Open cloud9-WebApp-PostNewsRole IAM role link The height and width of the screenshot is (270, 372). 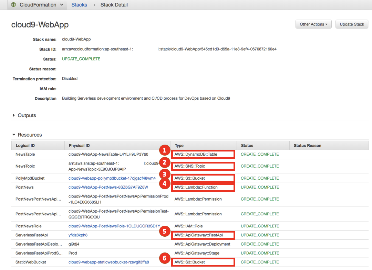click(x=114, y=226)
